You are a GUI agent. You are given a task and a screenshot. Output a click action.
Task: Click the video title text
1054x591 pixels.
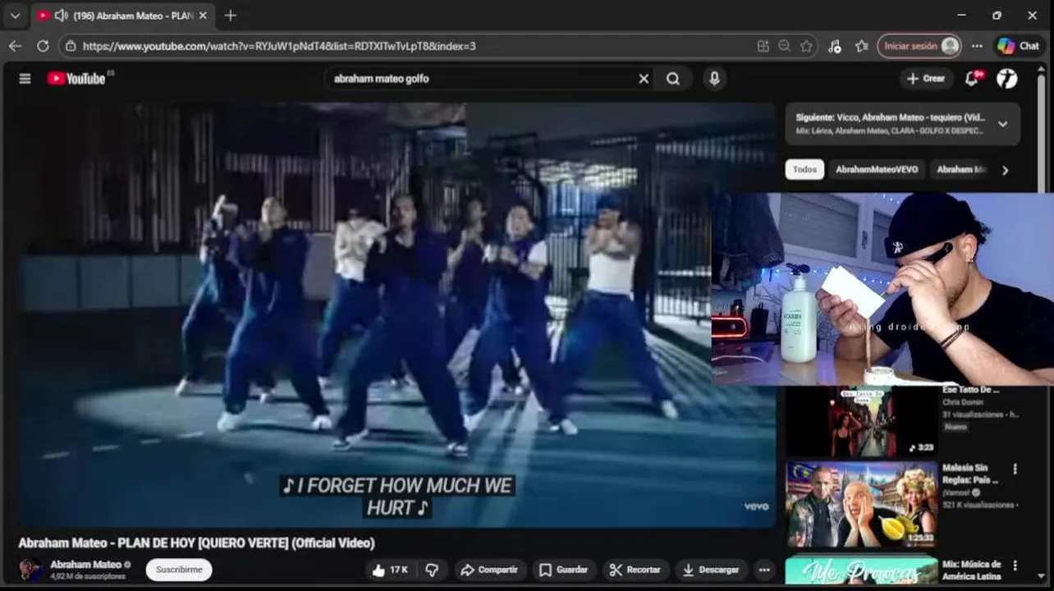[197, 543]
